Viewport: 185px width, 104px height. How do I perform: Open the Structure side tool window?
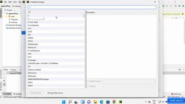(1, 74)
